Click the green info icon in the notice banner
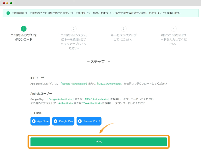 point(8,13)
